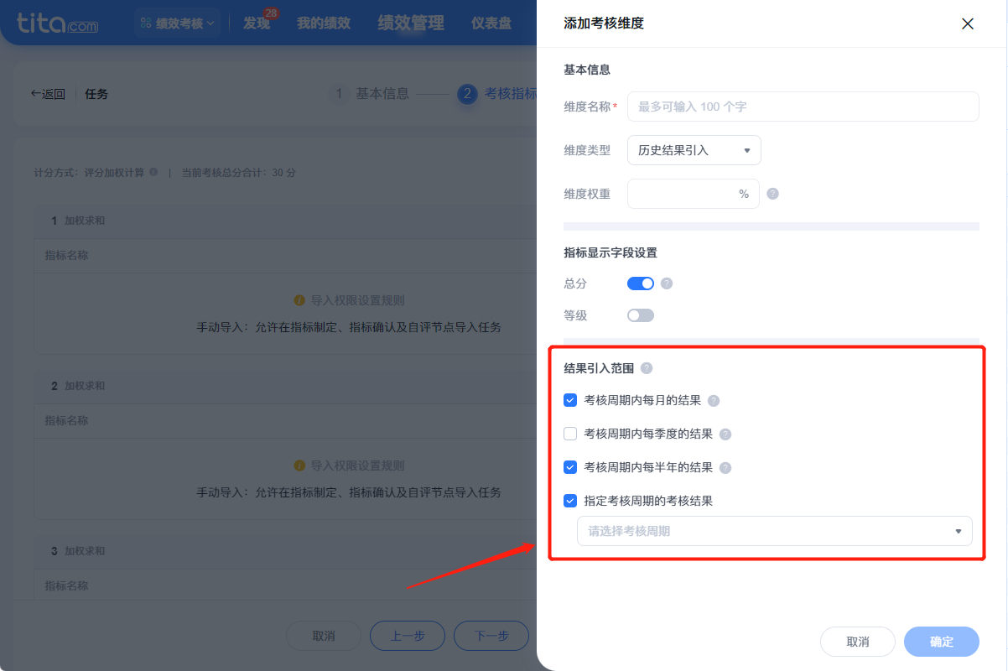Click inside the 维度名称 input field
The width and height of the screenshot is (1008, 671).
[x=803, y=107]
